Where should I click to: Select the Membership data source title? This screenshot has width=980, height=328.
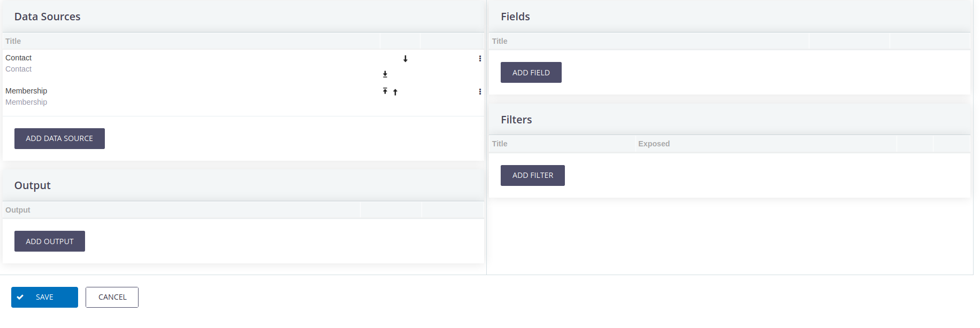26,91
